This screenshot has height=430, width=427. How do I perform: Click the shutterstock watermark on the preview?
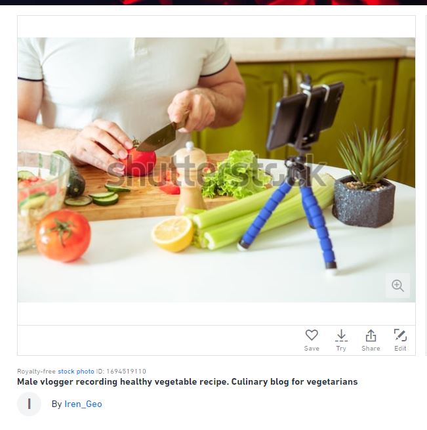(x=216, y=171)
